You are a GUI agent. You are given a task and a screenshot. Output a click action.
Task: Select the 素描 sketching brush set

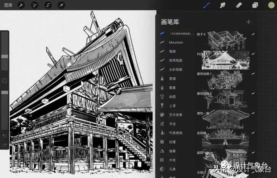[x=172, y=79]
